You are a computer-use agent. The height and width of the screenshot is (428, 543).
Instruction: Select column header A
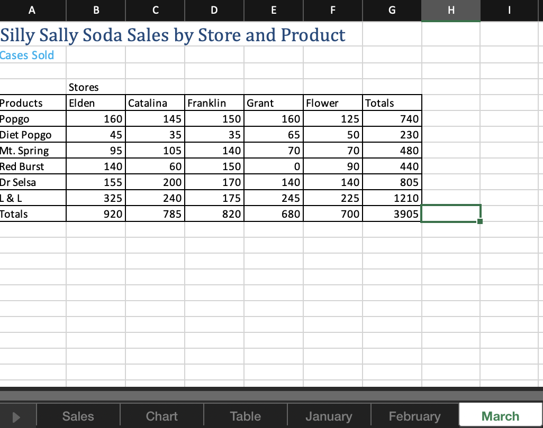(x=32, y=10)
